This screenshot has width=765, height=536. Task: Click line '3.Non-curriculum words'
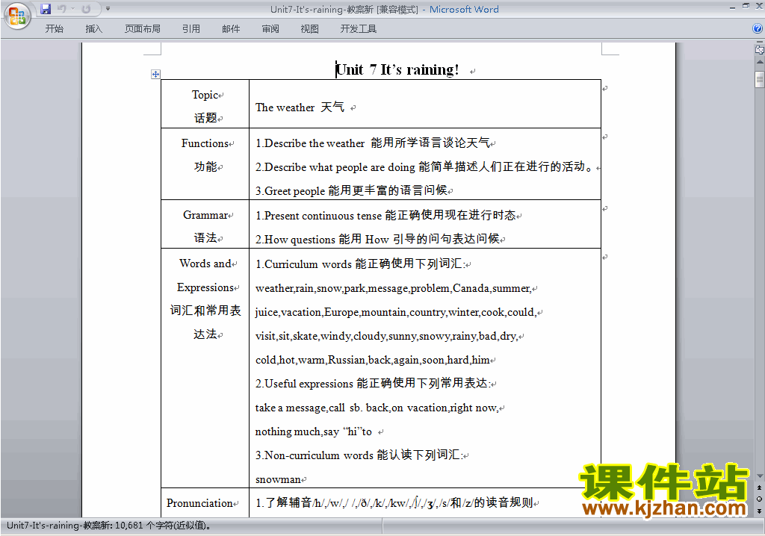359,455
